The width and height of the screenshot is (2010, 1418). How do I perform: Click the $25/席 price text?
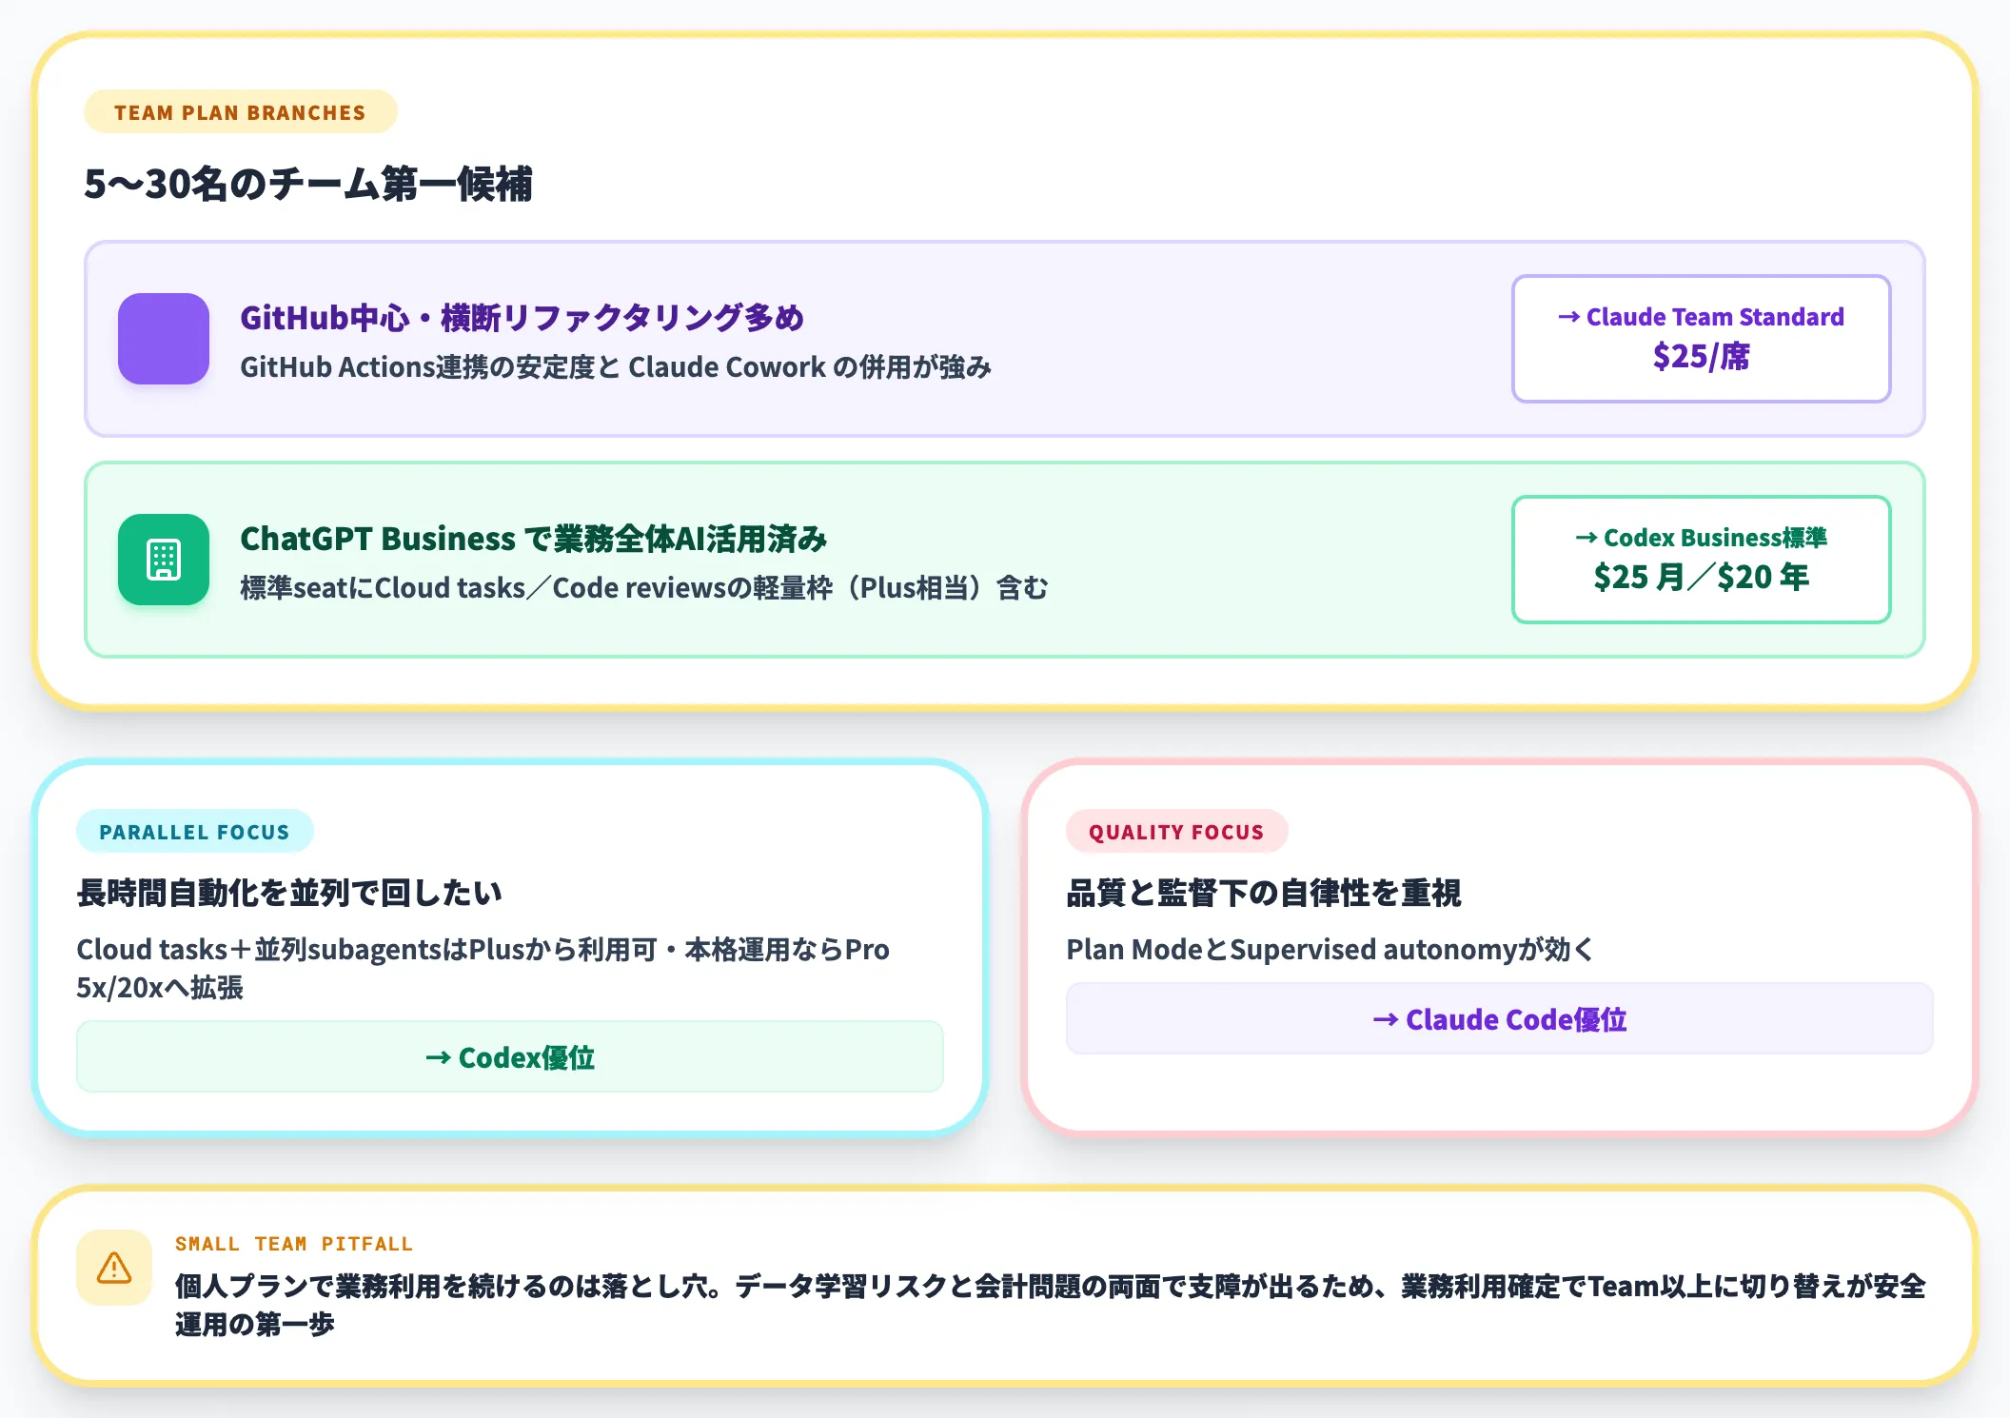[1701, 357]
